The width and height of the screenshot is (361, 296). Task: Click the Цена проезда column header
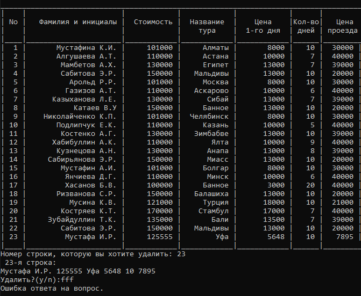point(343,26)
